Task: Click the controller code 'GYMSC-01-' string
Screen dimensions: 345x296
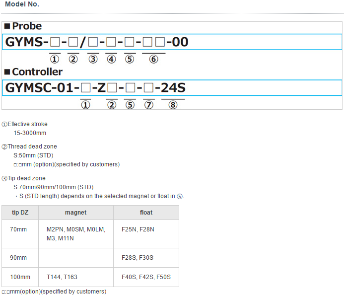Action: point(42,87)
